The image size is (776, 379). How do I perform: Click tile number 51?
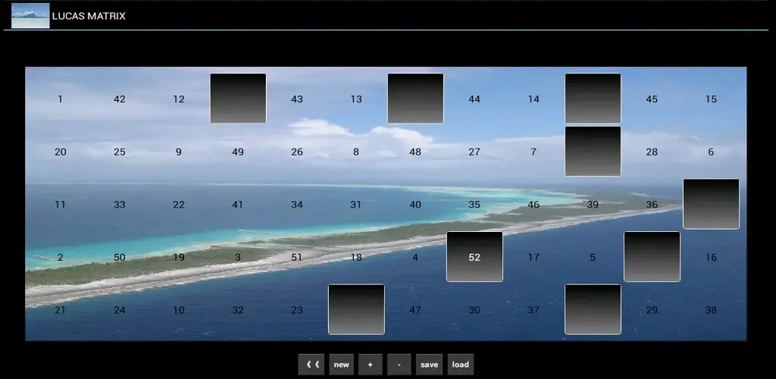[297, 257]
